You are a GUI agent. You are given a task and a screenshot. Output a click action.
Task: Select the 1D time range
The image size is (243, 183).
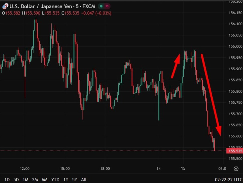(x=7, y=179)
